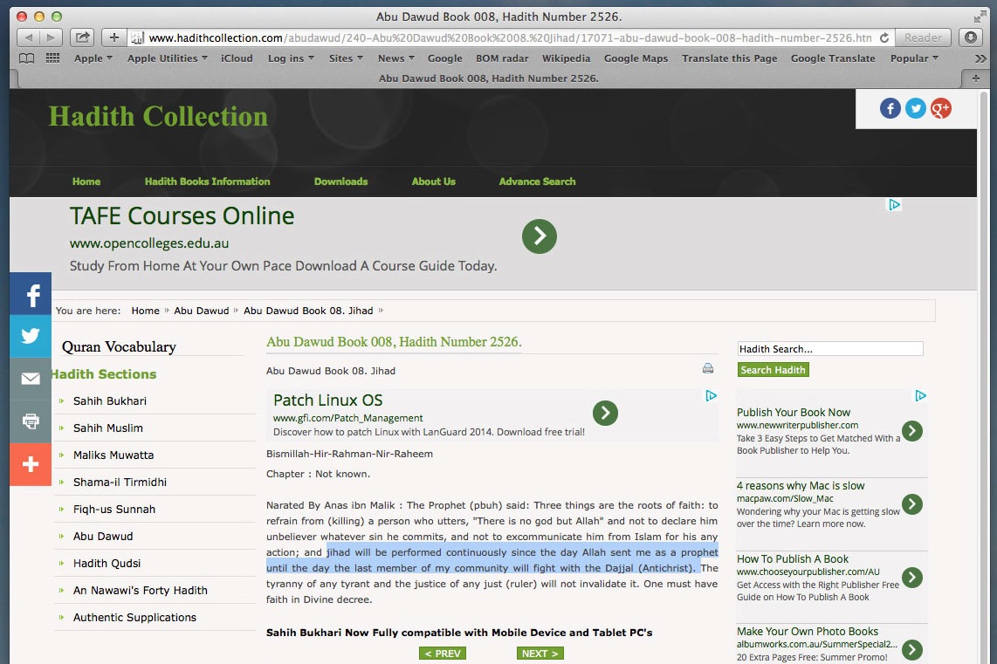Viewport: 997px width, 664px height.
Task: Expand the Popular bookmarks folder
Action: (914, 58)
